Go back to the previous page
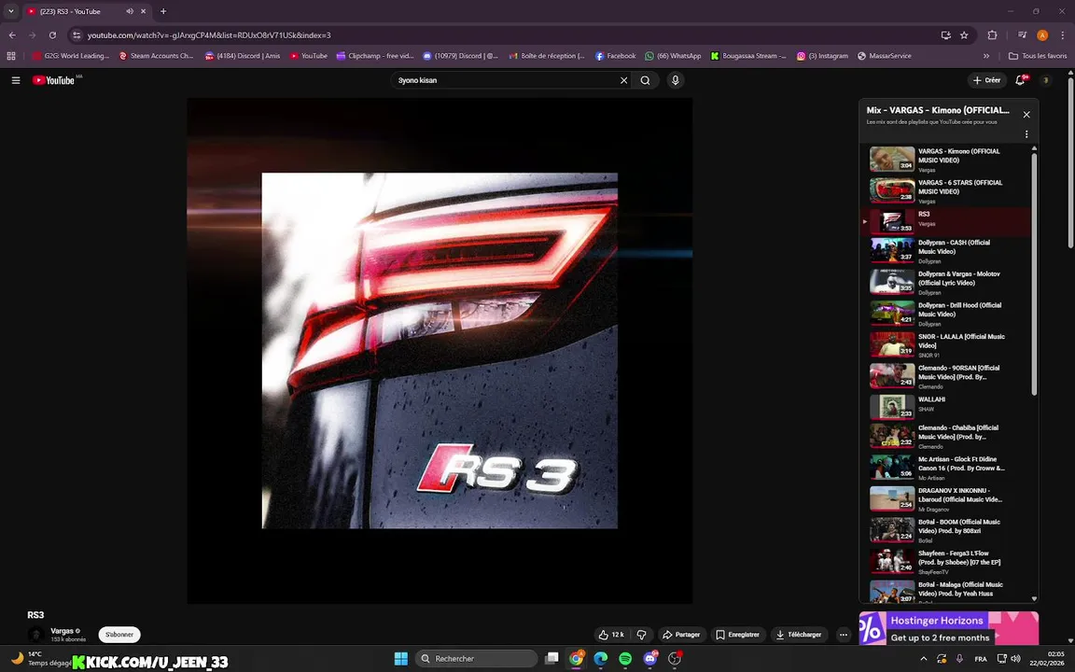Image resolution: width=1075 pixels, height=672 pixels. (x=12, y=35)
